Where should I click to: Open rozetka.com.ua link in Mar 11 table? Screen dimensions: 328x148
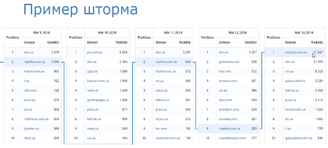(166, 62)
